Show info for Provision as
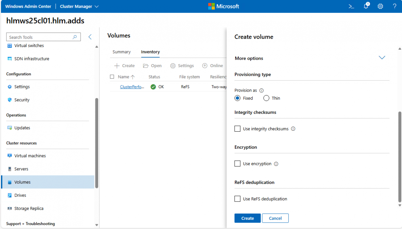The width and height of the screenshot is (402, 229). tap(262, 90)
